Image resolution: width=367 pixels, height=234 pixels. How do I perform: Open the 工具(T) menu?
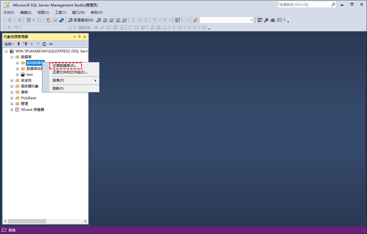[60, 13]
